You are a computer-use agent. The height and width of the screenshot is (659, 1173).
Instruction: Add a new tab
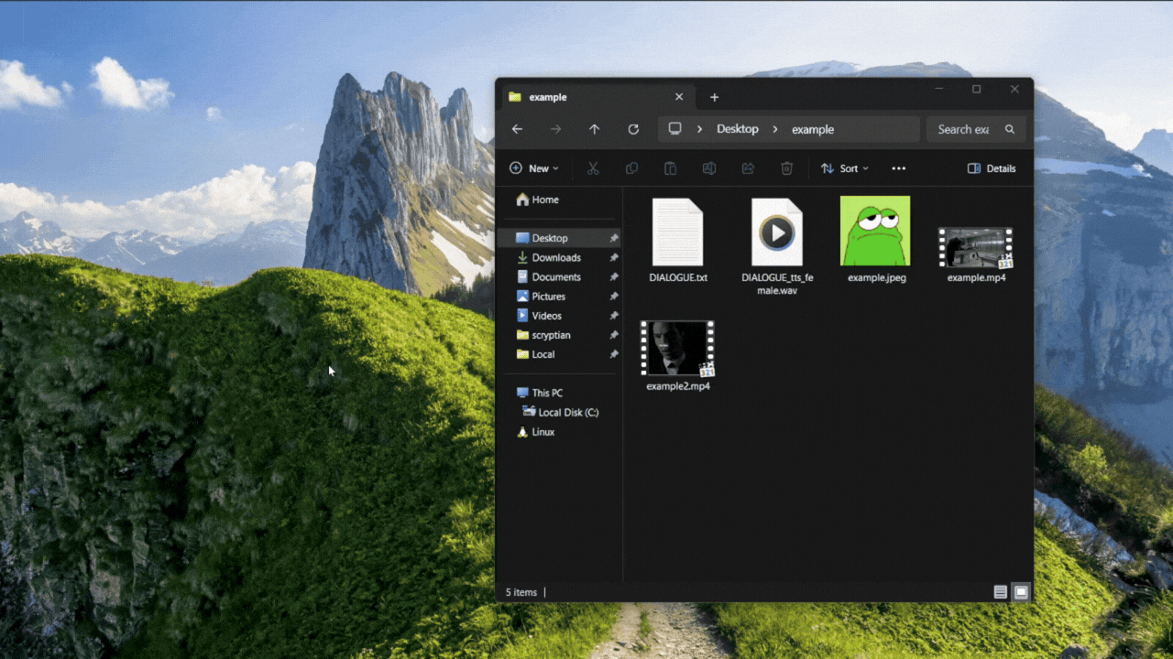[715, 97]
